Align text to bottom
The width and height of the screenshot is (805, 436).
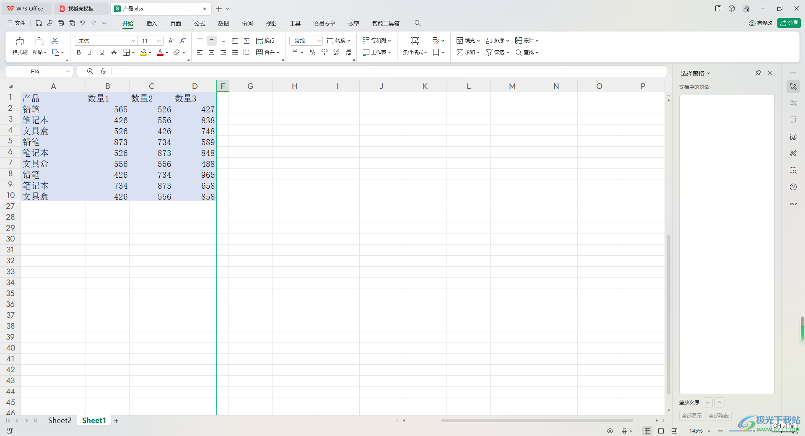(223, 41)
